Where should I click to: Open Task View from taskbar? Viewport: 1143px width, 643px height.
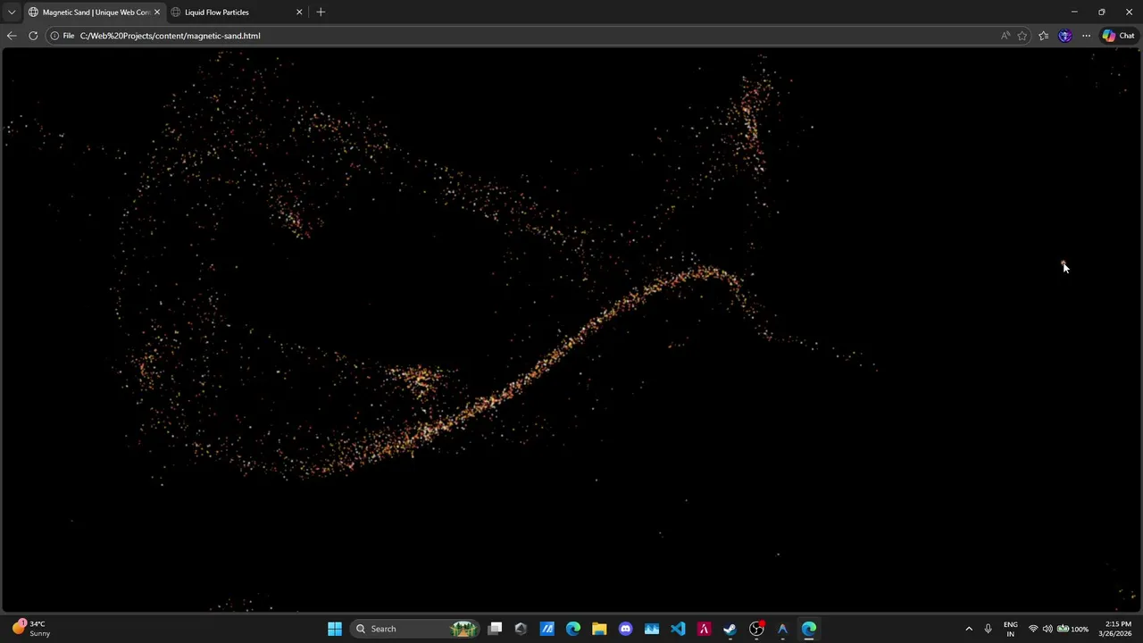[x=495, y=629]
